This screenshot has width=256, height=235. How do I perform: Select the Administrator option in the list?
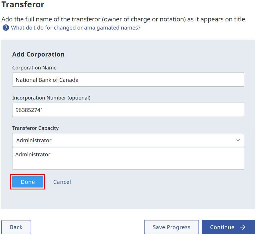tap(33, 154)
